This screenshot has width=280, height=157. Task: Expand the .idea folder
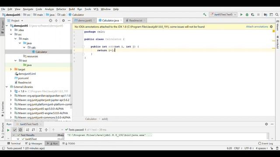pyautogui.click(x=11, y=30)
